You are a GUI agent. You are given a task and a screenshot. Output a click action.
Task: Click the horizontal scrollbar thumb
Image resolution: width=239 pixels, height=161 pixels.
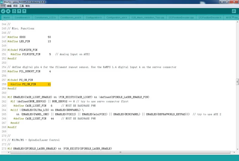[120, 152]
